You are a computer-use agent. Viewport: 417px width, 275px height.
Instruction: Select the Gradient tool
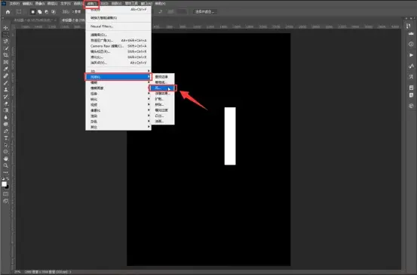[x=5, y=110]
